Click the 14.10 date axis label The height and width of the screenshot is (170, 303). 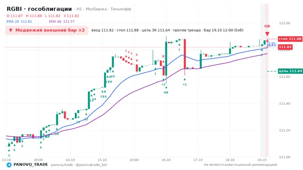pos(70,160)
